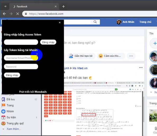Click the orange Trang flag icon

tap(3, 105)
